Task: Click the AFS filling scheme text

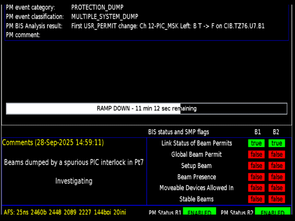Action: 65,213
